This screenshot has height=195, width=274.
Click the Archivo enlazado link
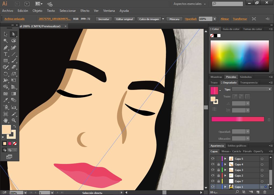pyautogui.click(x=14, y=19)
